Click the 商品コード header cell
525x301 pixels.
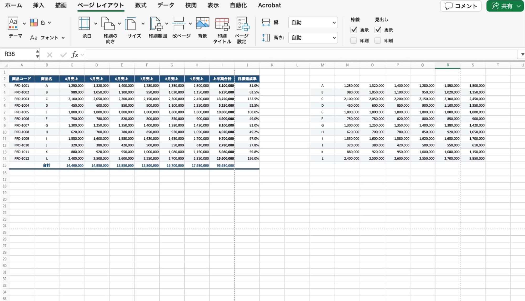click(22, 79)
